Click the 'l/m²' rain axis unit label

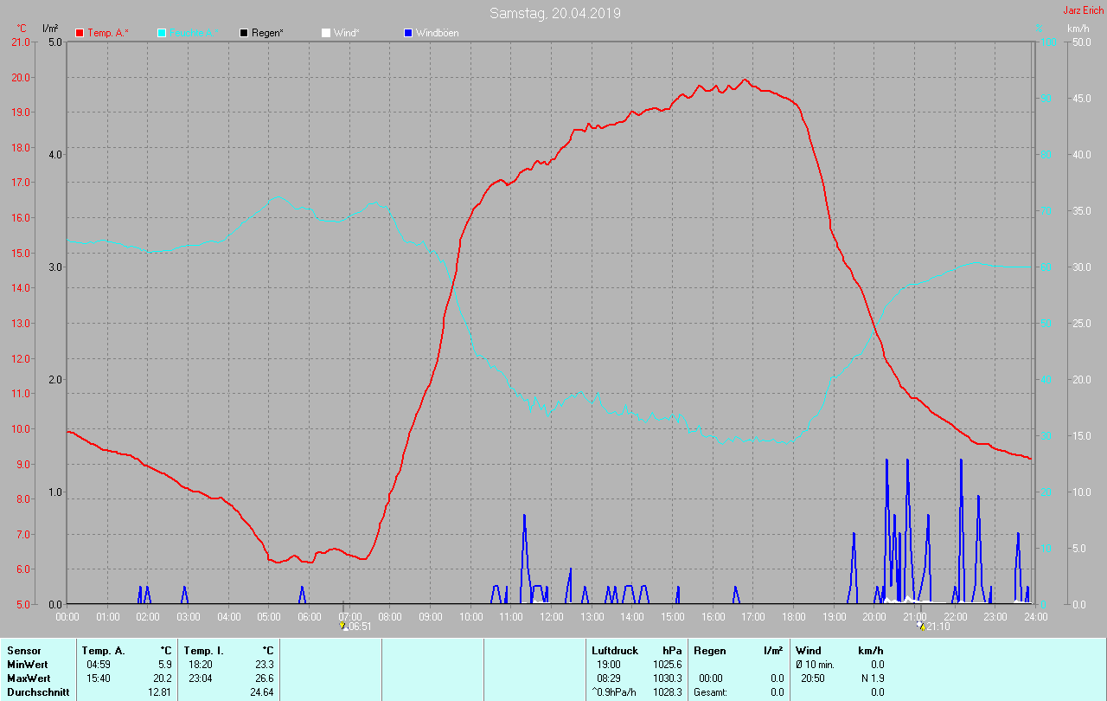(50, 29)
